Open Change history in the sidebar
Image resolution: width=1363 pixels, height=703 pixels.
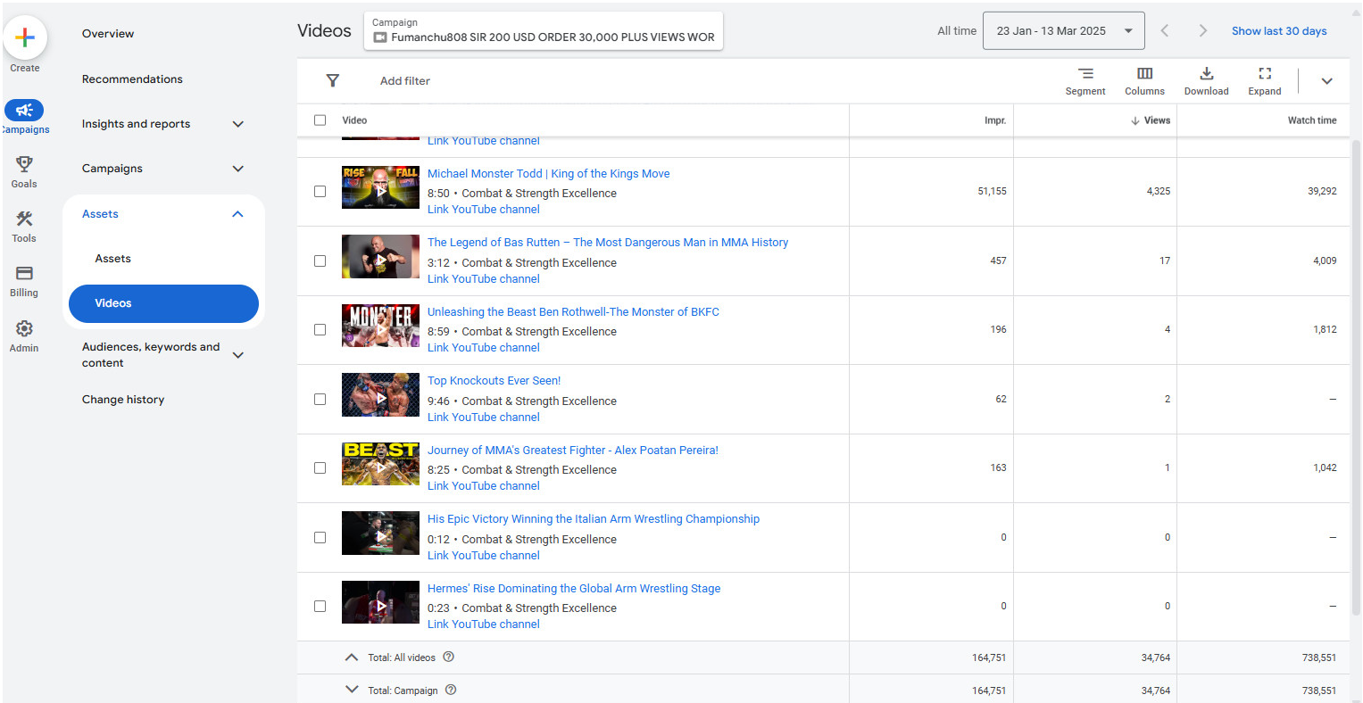click(123, 400)
